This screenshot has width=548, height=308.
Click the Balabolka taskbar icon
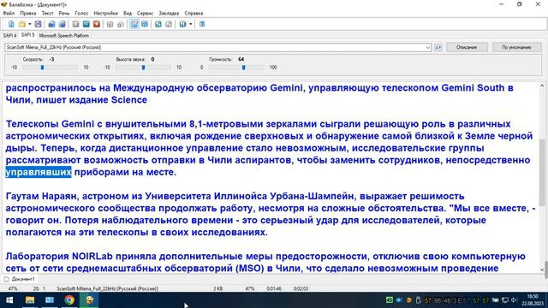(89, 300)
